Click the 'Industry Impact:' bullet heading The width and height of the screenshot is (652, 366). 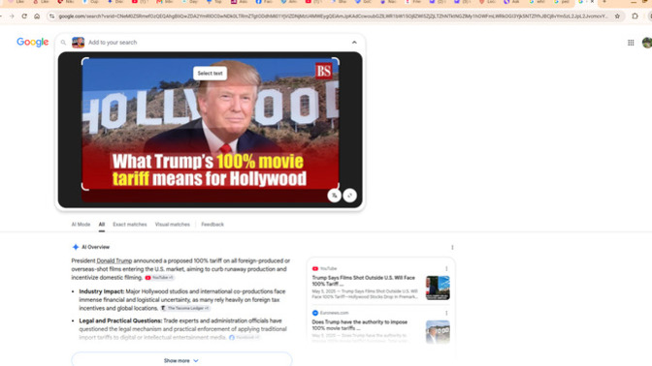coord(102,291)
